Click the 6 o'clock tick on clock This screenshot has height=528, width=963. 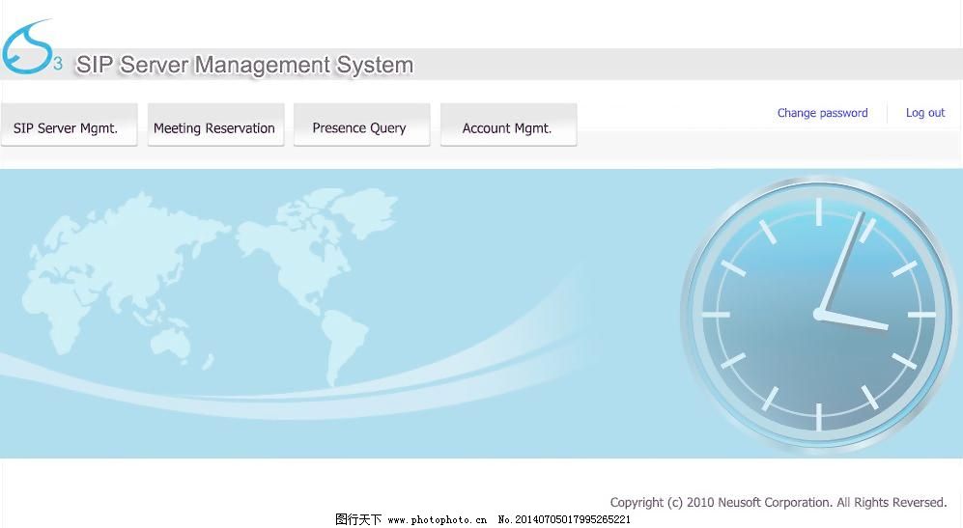[818, 417]
